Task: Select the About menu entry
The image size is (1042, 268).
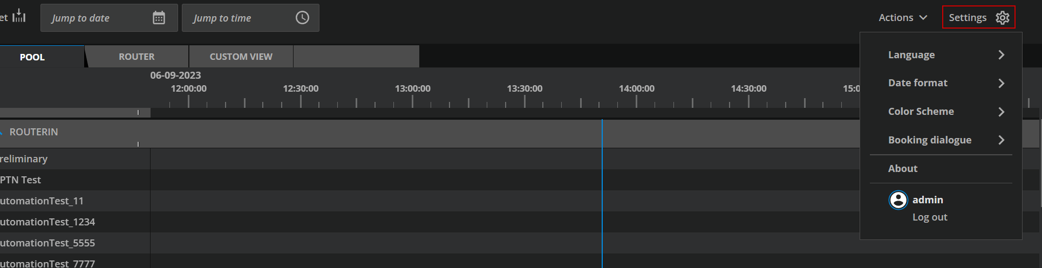Action: pos(903,169)
